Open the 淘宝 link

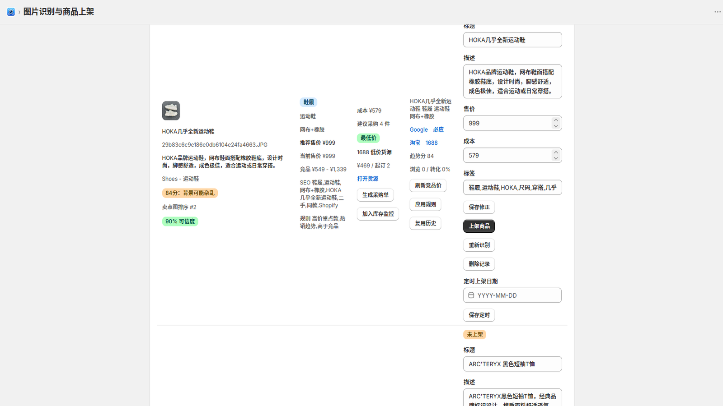[415, 143]
